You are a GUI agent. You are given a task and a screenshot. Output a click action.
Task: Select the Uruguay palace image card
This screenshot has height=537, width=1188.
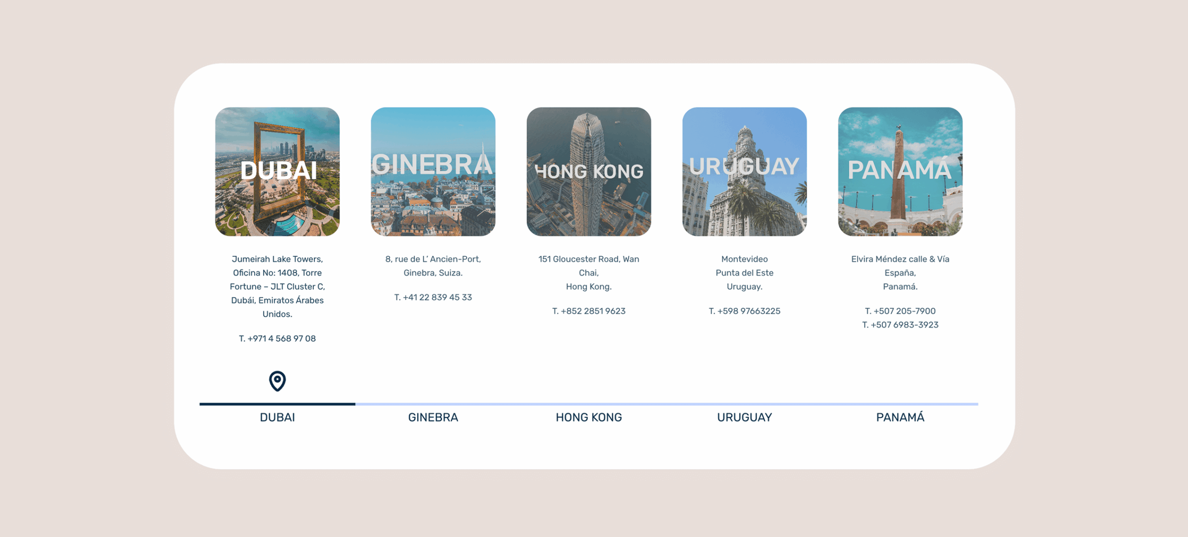[x=744, y=172]
